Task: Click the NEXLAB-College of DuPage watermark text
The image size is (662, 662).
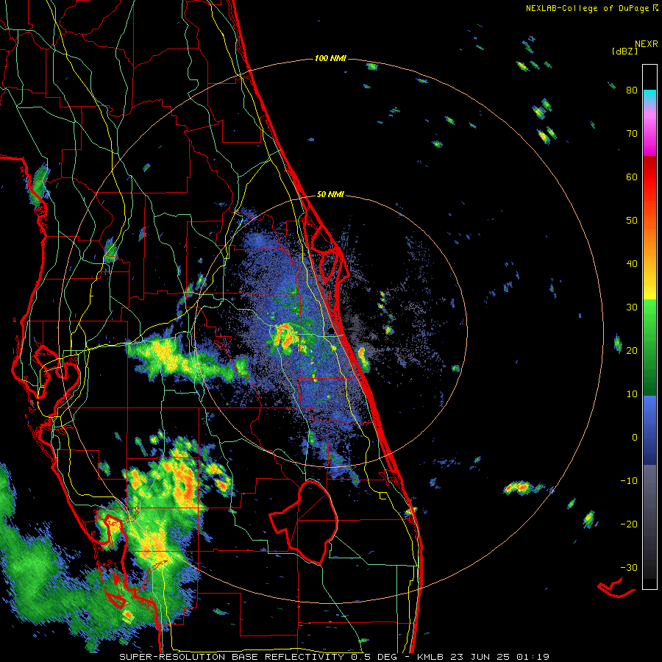Action: [x=591, y=8]
